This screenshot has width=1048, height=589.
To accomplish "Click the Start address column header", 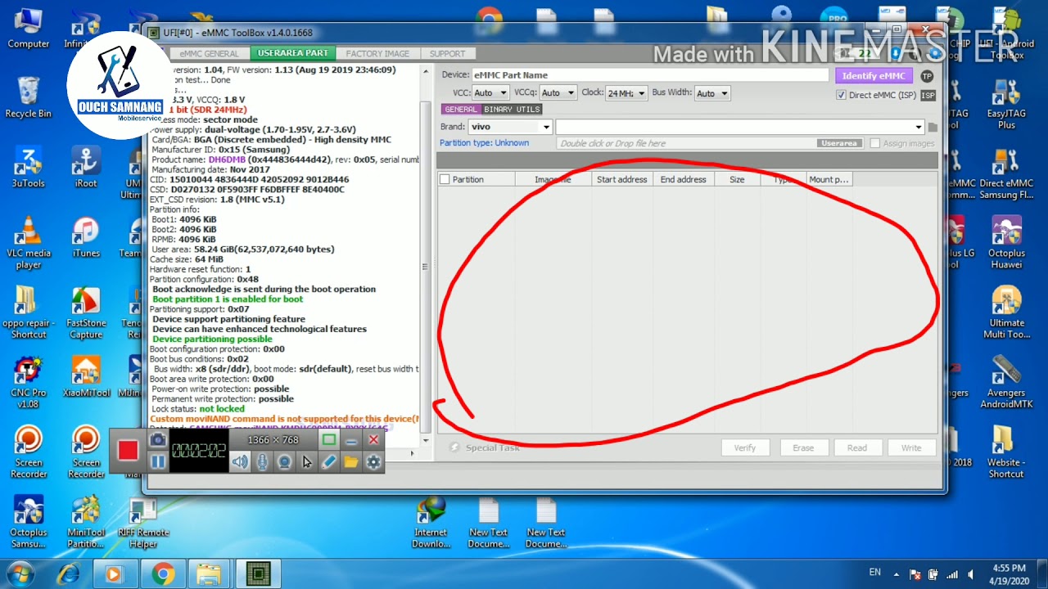I will [622, 179].
